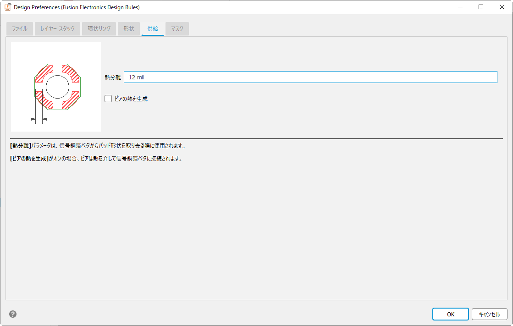Click the 熱分離 label text
Viewport: 513px width, 326px height.
pyautogui.click(x=113, y=77)
